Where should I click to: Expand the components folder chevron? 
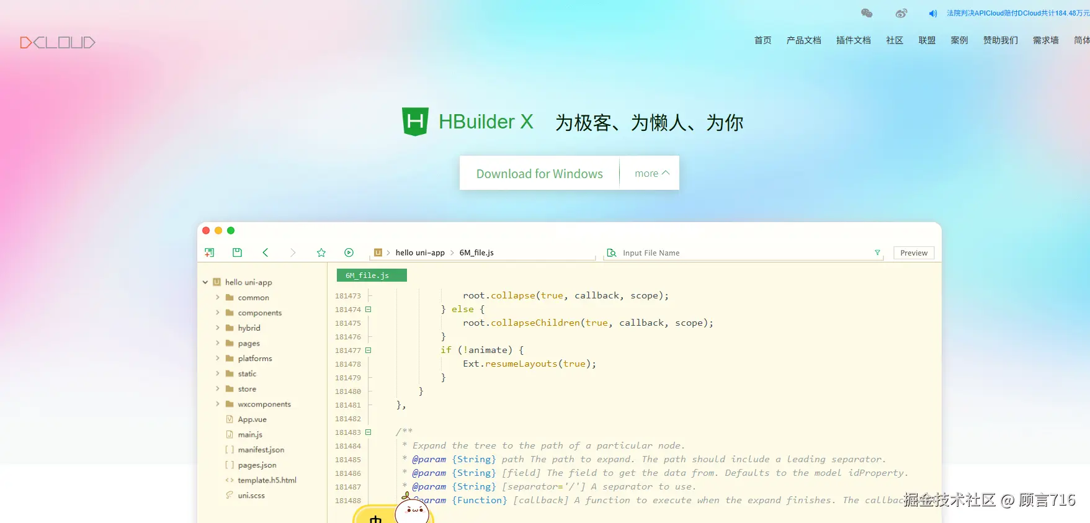[218, 313]
